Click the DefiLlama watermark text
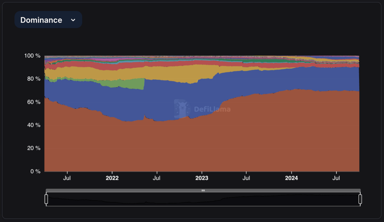The width and height of the screenshot is (384, 222). (212, 109)
